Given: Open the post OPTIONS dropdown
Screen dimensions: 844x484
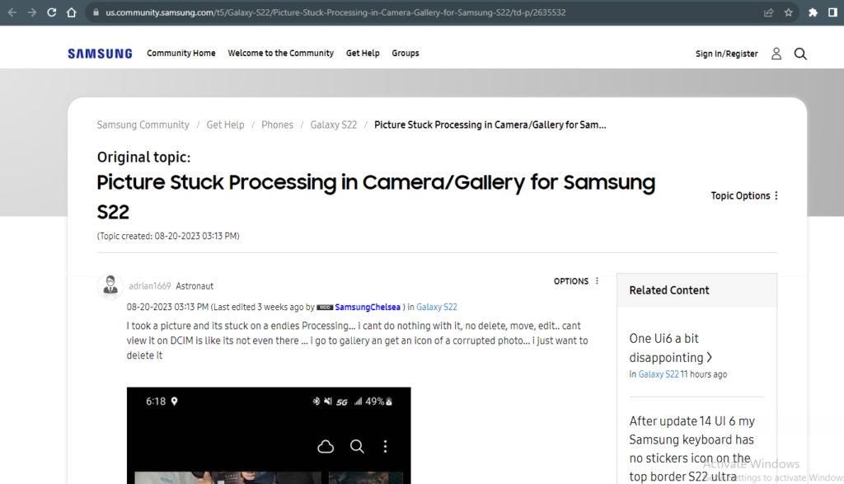Looking at the screenshot, I should pyautogui.click(x=577, y=281).
